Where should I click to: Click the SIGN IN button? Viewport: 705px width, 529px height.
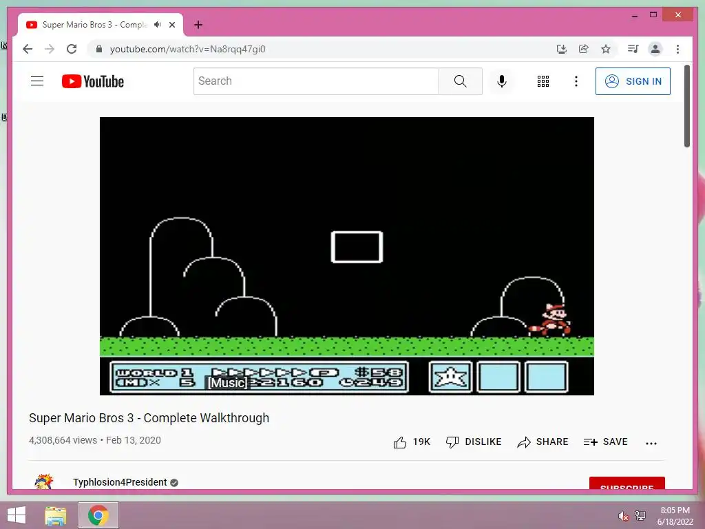pyautogui.click(x=633, y=81)
